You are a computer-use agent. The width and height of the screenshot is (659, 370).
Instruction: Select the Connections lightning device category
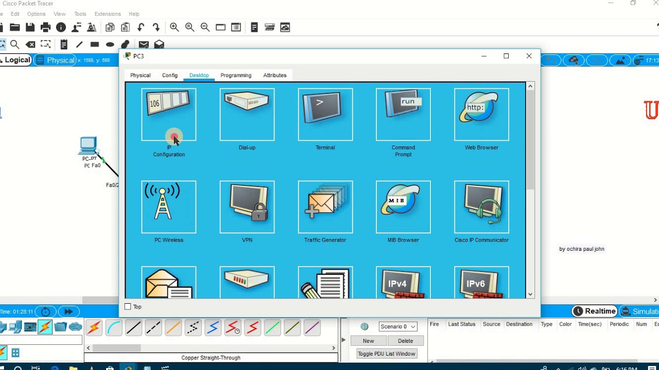click(45, 327)
